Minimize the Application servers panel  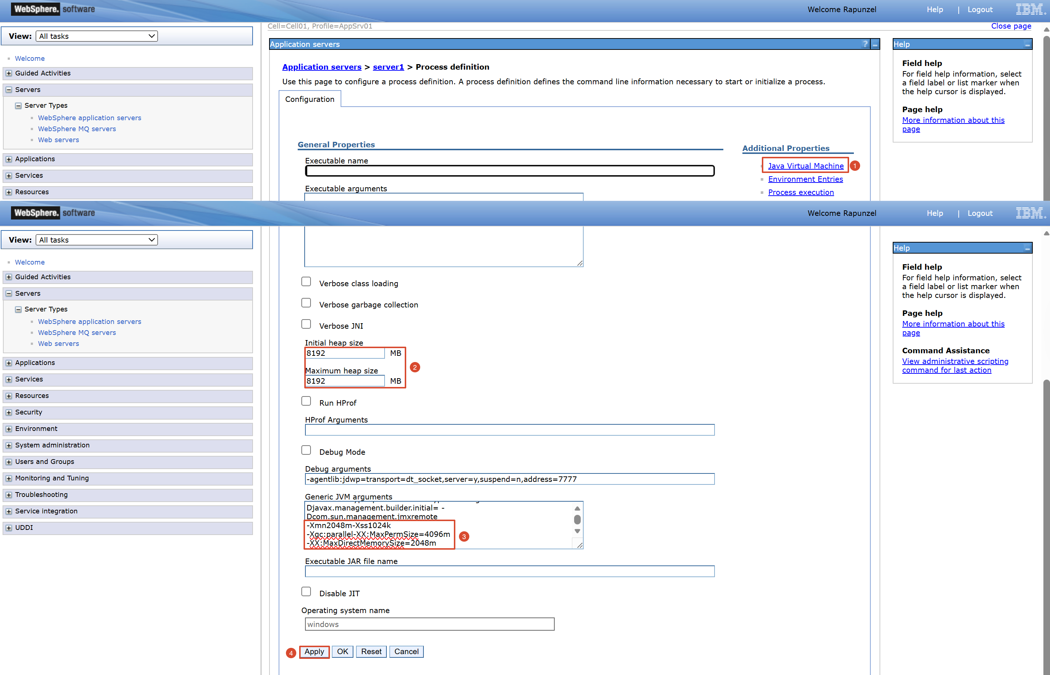875,44
